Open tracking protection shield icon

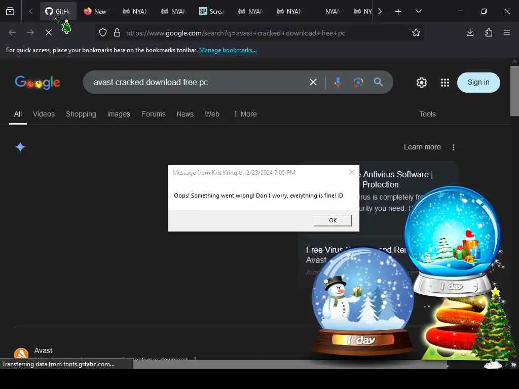pos(103,33)
